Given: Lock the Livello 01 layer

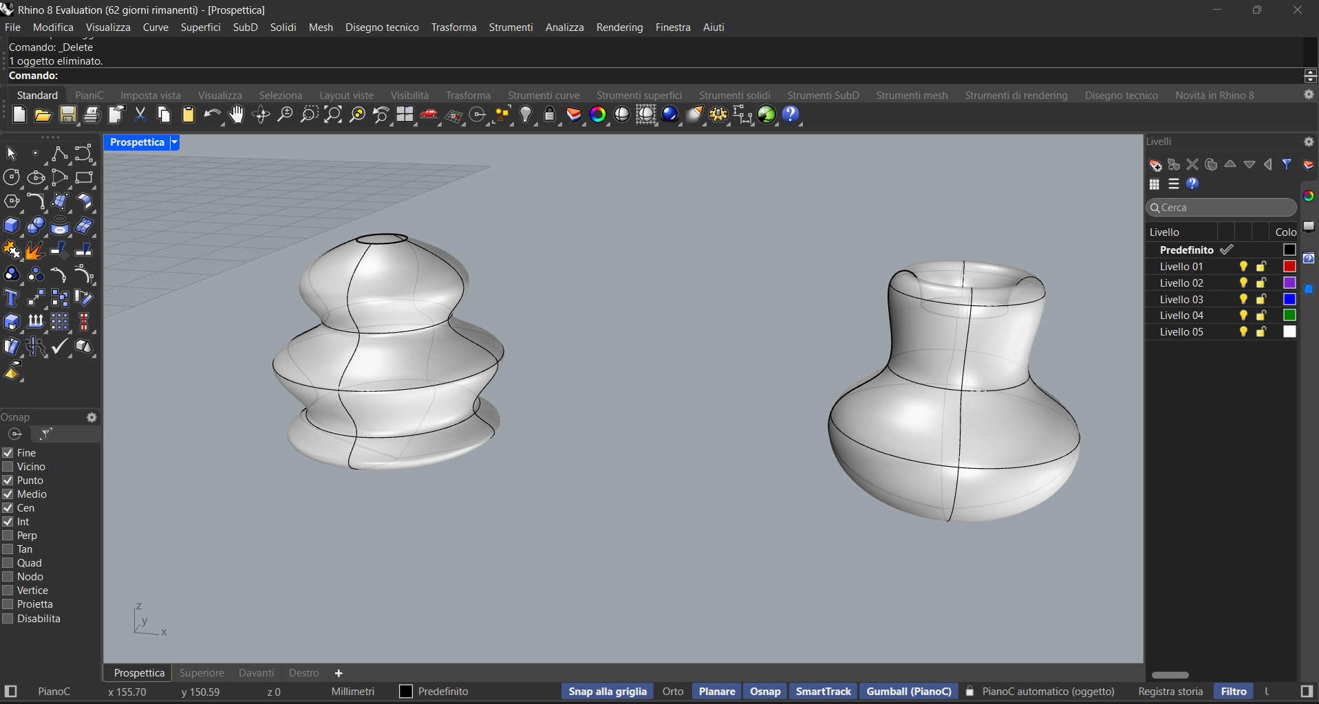Looking at the screenshot, I should point(1261,266).
